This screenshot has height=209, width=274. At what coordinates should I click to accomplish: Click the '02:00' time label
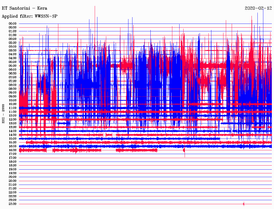point(13,39)
